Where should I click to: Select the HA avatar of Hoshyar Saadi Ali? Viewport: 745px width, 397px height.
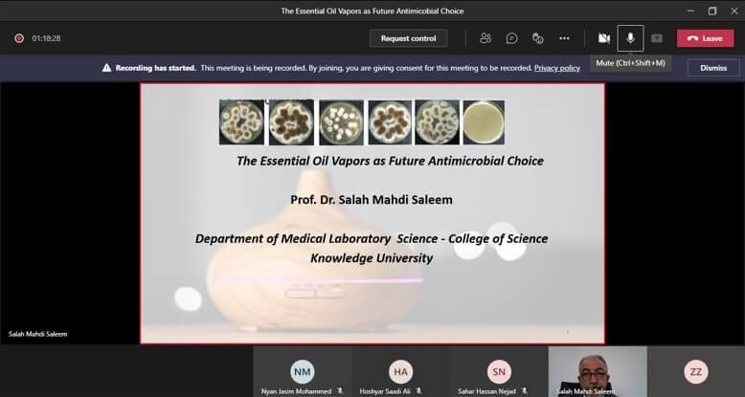click(x=400, y=372)
